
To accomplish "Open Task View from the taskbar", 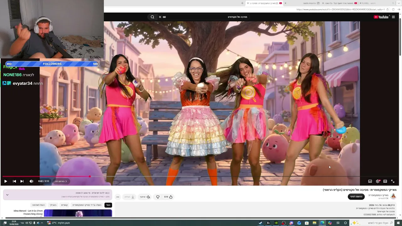I will (338, 223).
